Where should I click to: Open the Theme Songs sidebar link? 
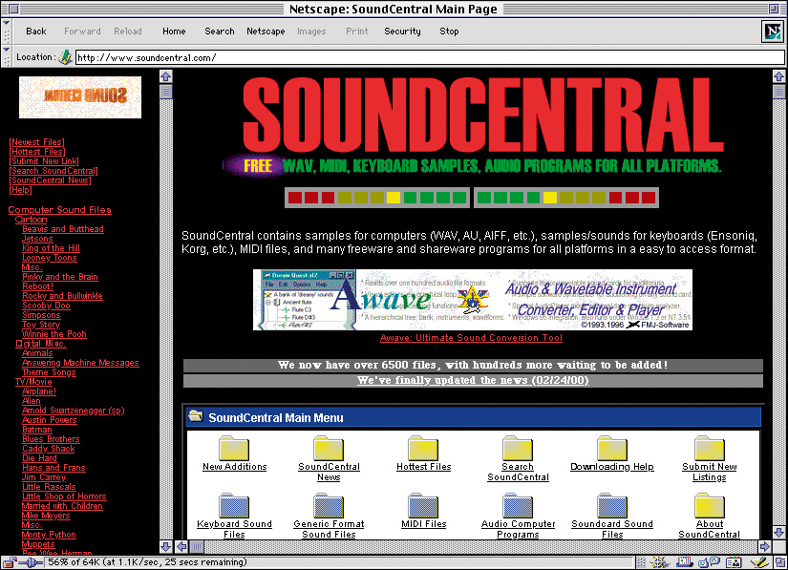(49, 372)
